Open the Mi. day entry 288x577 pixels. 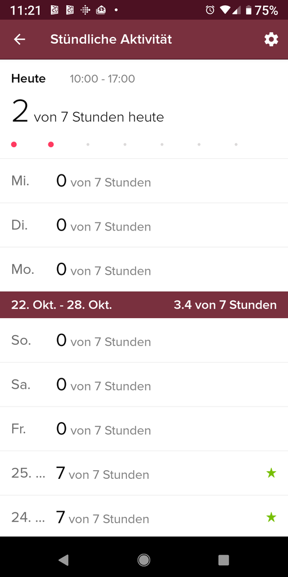[144, 181]
